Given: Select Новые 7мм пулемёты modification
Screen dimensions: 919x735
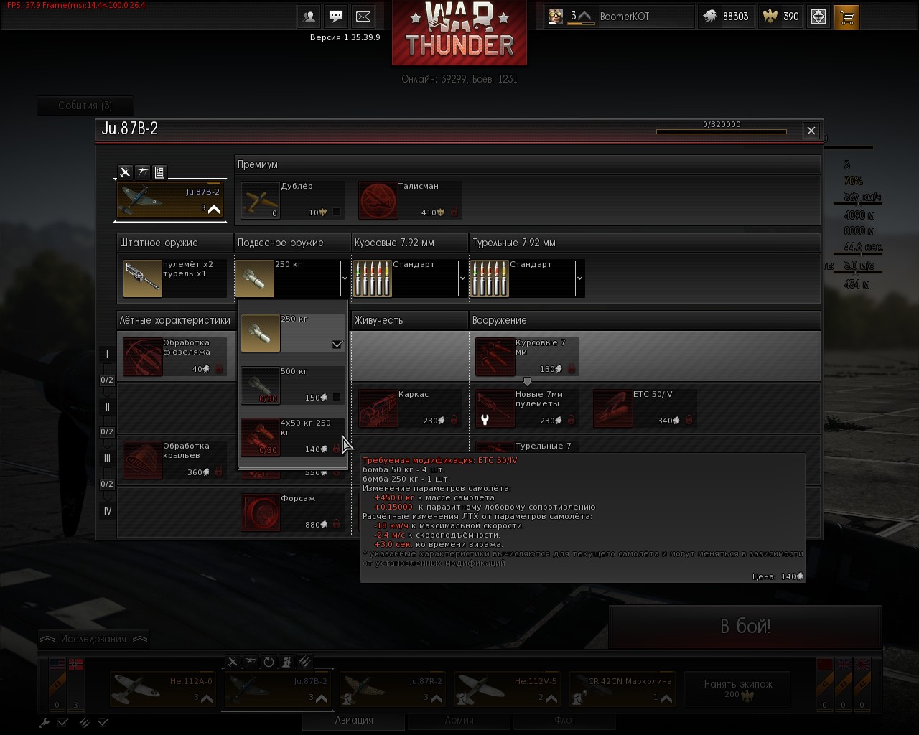Looking at the screenshot, I should (527, 408).
